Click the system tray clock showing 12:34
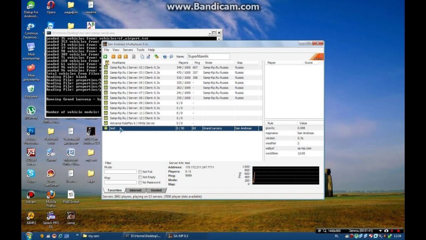 tap(397, 236)
